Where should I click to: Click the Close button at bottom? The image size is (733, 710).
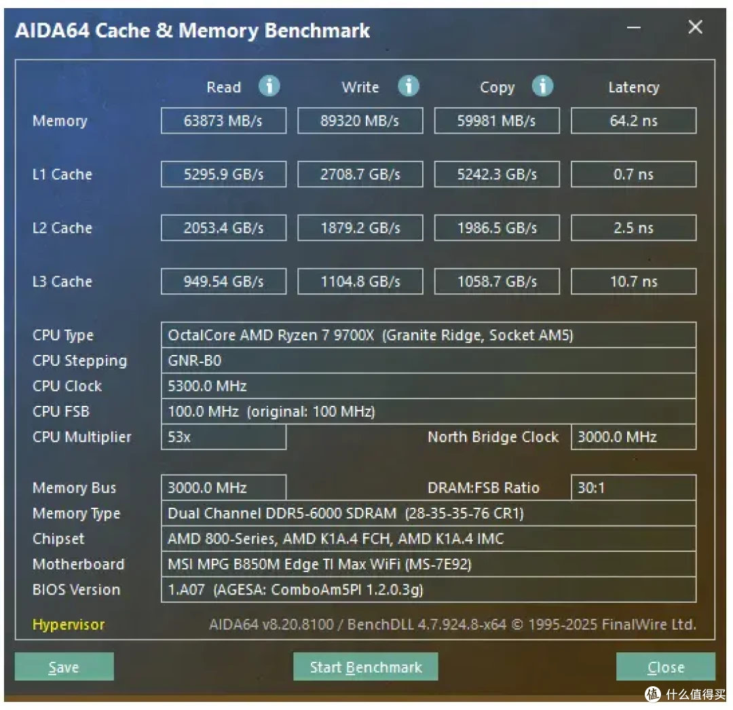666,667
